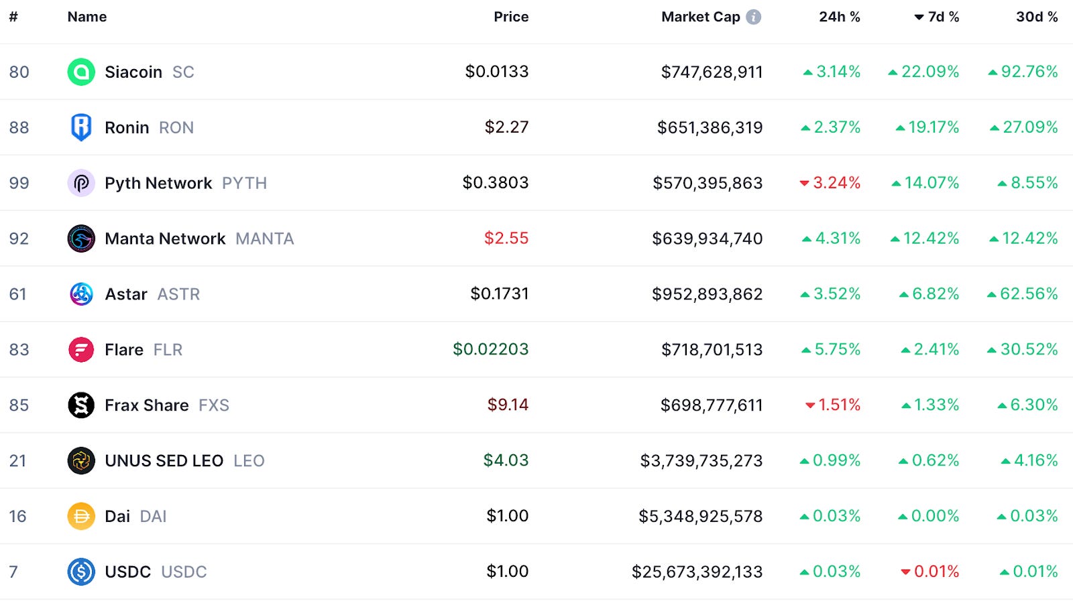Open the Pyth Network PYTH page
This screenshot has width=1073, height=601.
pyautogui.click(x=186, y=183)
